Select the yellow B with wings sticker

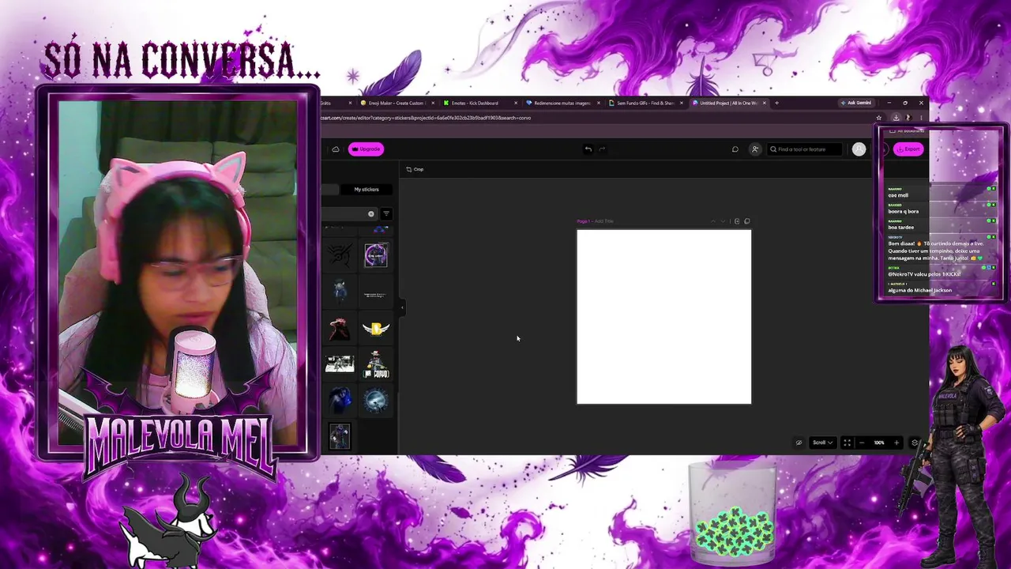[376, 328]
